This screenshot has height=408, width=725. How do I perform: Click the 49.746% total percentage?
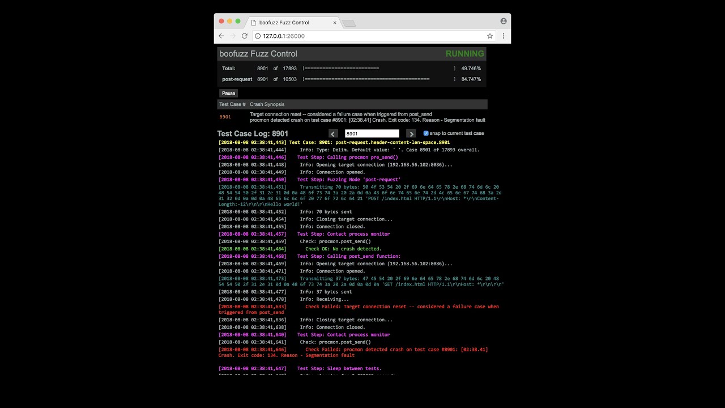[471, 69]
